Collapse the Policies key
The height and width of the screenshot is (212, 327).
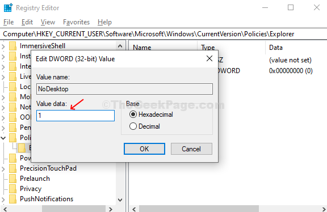point(3,138)
